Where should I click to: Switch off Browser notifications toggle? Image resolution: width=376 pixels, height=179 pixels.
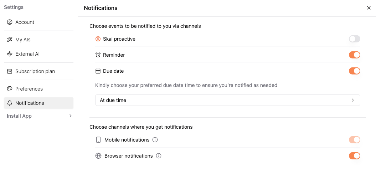point(354,156)
